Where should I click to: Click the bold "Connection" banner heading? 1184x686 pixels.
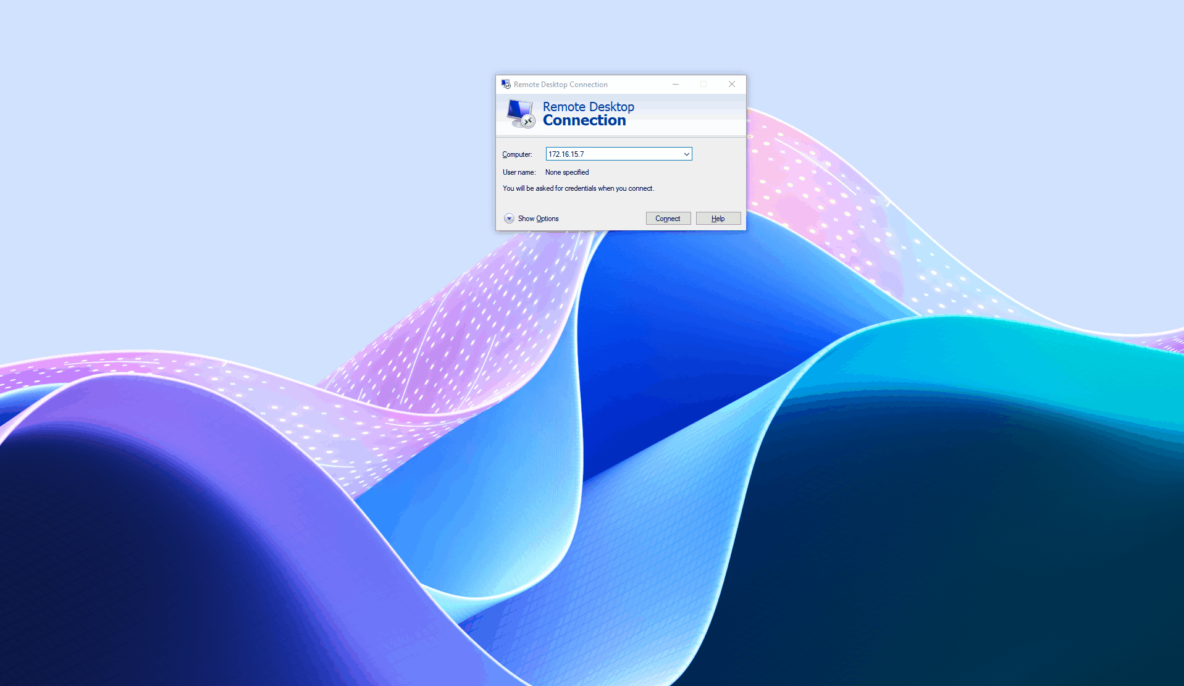point(584,120)
